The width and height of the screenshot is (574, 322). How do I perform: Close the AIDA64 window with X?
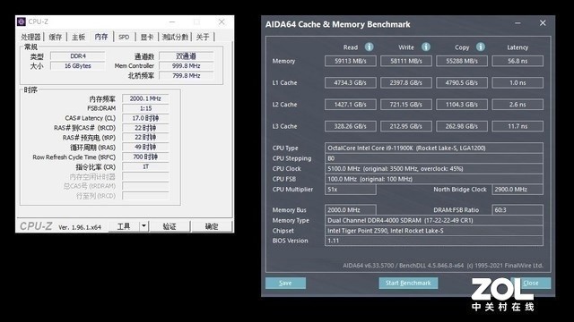[543, 23]
